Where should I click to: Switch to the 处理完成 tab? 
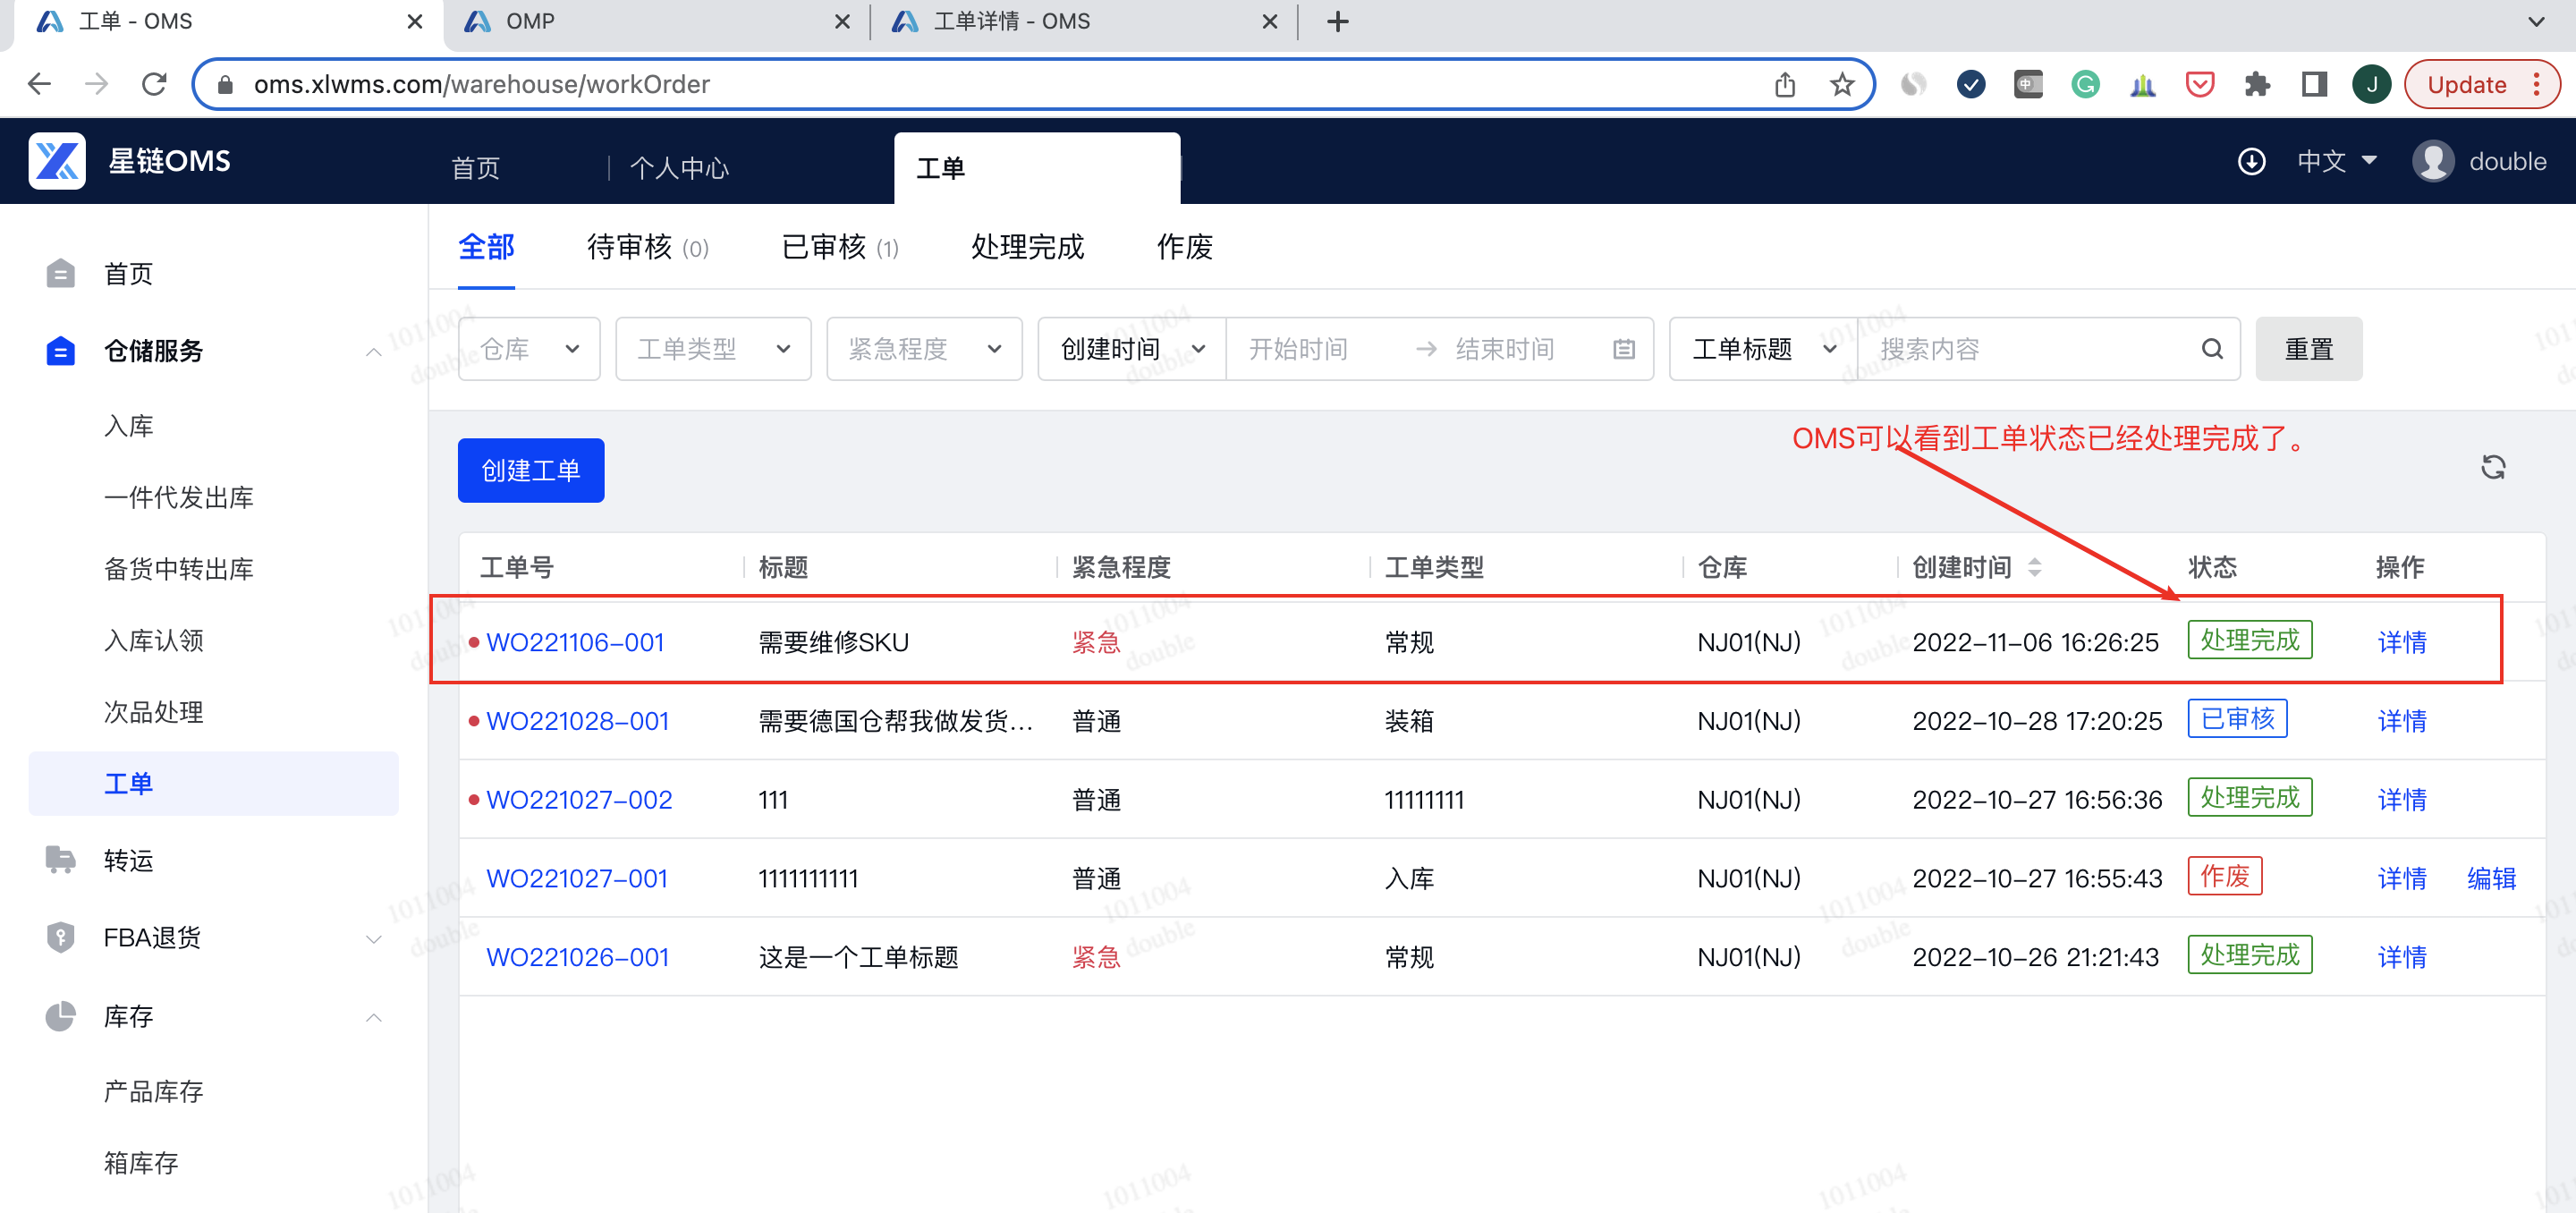(1027, 247)
